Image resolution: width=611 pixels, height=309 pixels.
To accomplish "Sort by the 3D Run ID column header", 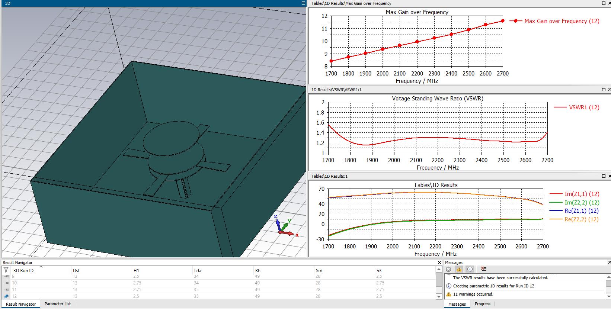I will (x=23, y=270).
